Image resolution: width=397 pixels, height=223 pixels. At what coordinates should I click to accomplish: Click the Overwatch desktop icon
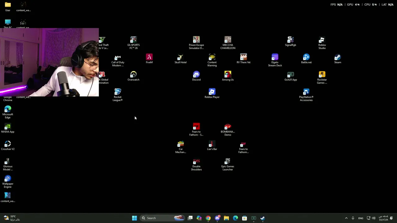pos(133,76)
